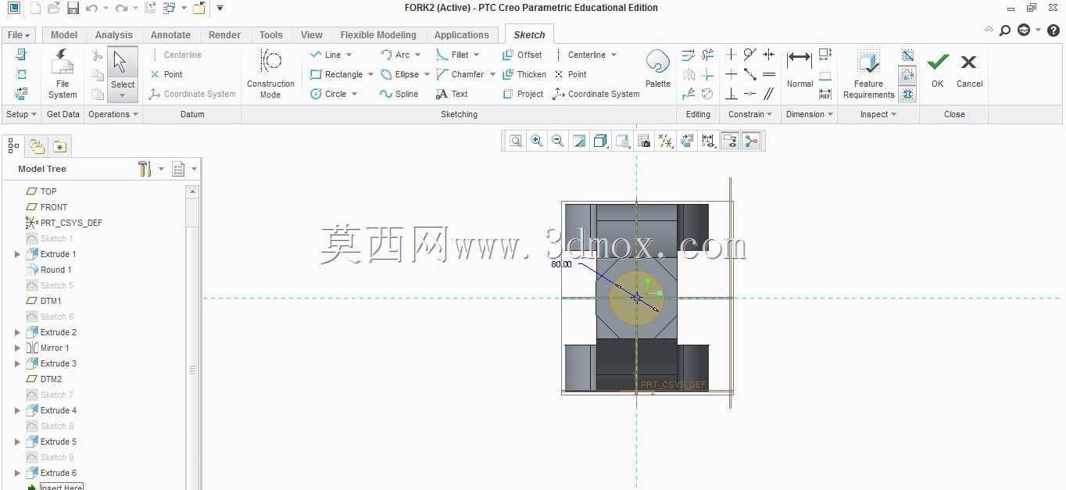This screenshot has width=1066, height=490.
Task: Click the Modify editing icon
Action: [x=689, y=55]
